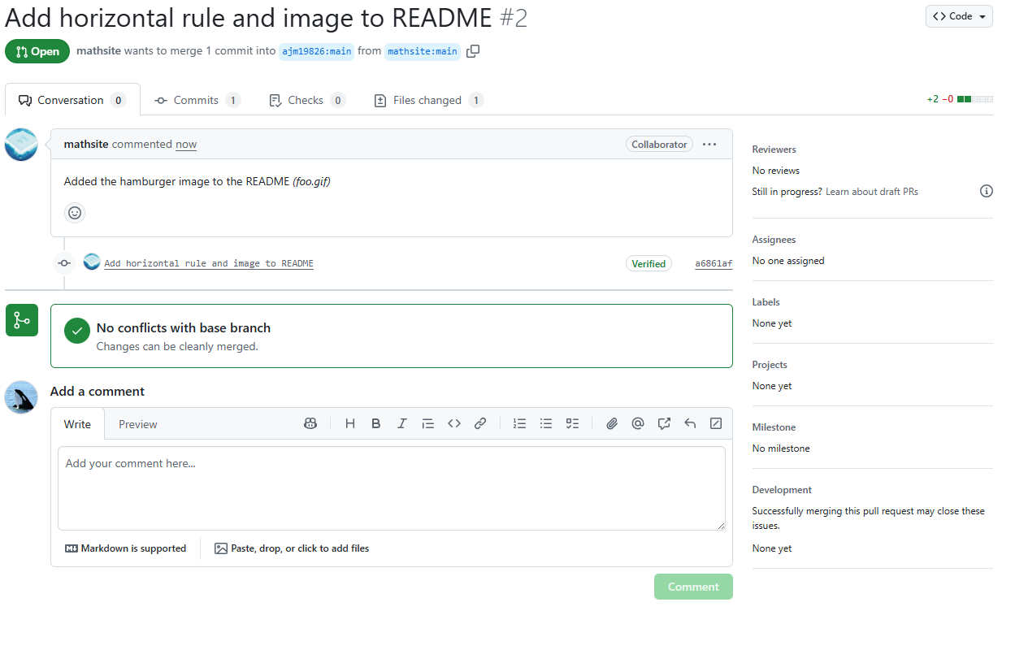
Task: Switch to the Preview tab
Action: [x=137, y=423]
